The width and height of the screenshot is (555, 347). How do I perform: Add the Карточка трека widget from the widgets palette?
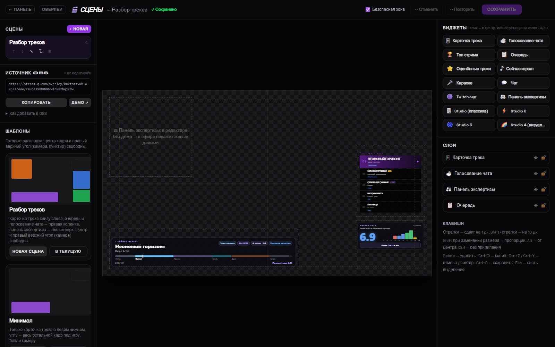469,41
